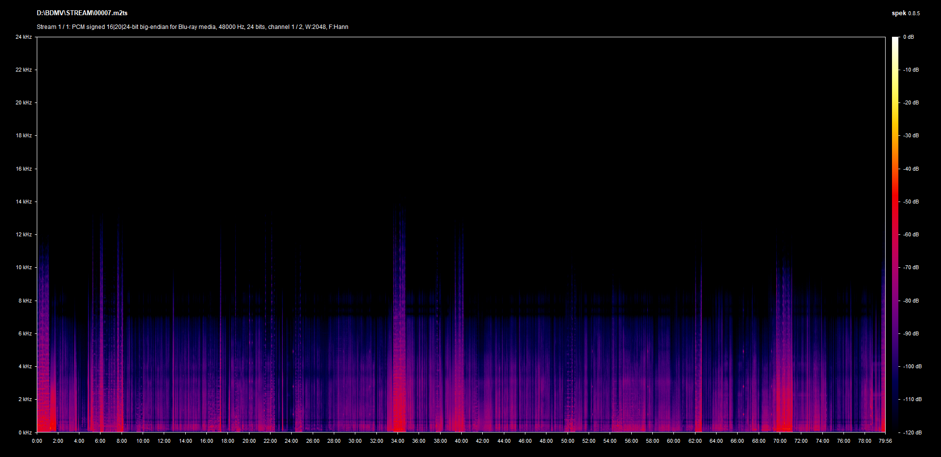The width and height of the screenshot is (941, 457).
Task: Click the 70:00 time axis label
Action: pos(780,441)
